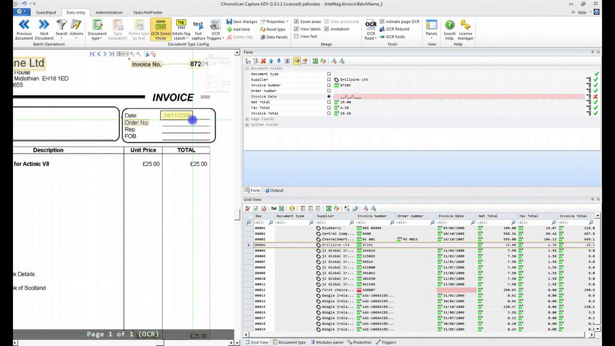Open the Properties bottom tab

point(360,342)
